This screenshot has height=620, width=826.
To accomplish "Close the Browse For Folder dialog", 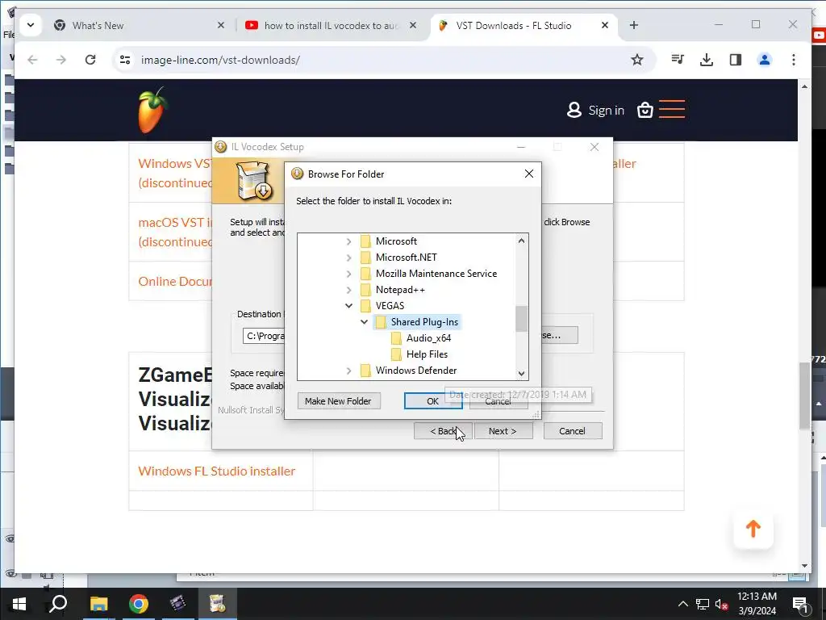I will (529, 174).
